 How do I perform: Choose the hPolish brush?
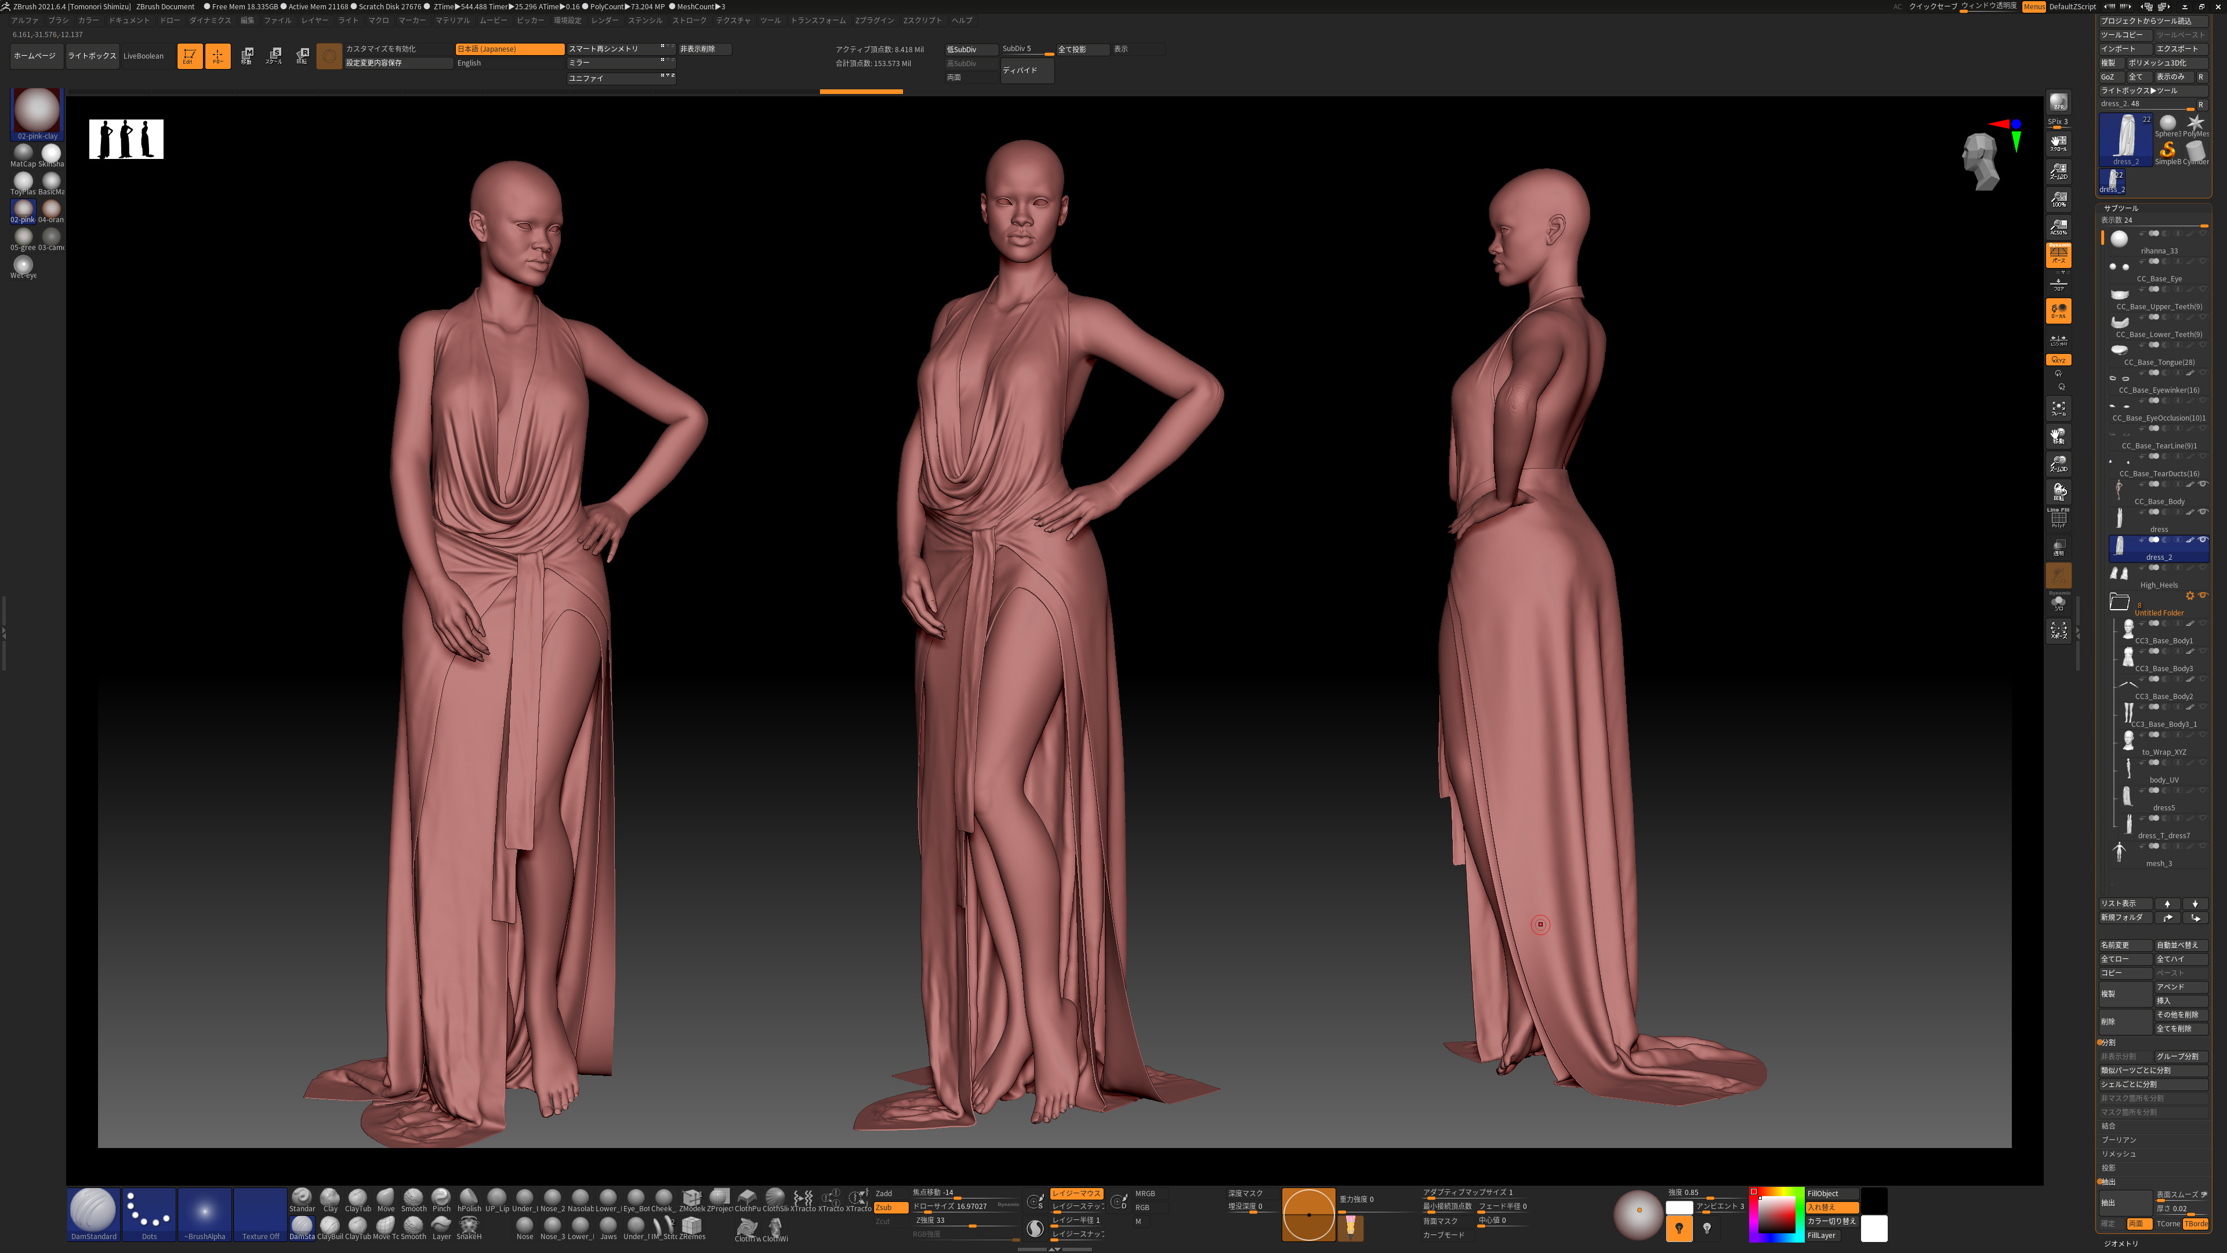tap(469, 1200)
